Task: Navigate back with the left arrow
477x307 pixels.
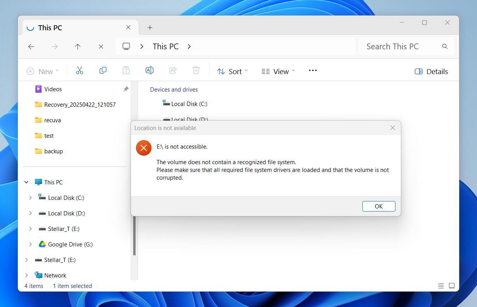Action: (31, 47)
